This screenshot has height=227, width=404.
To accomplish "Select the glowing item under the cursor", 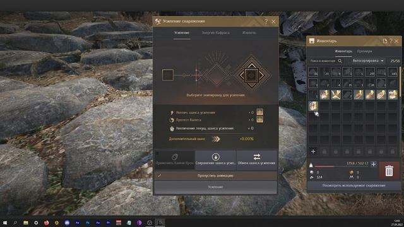I will tap(313, 106).
